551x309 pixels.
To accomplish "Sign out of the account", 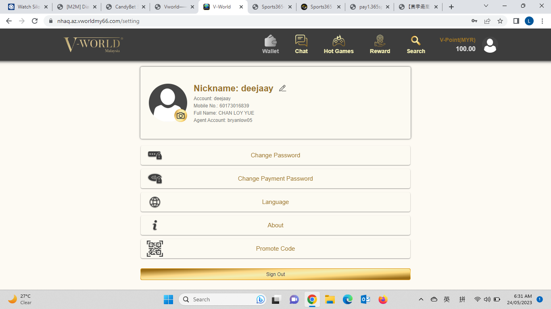I will (x=275, y=274).
